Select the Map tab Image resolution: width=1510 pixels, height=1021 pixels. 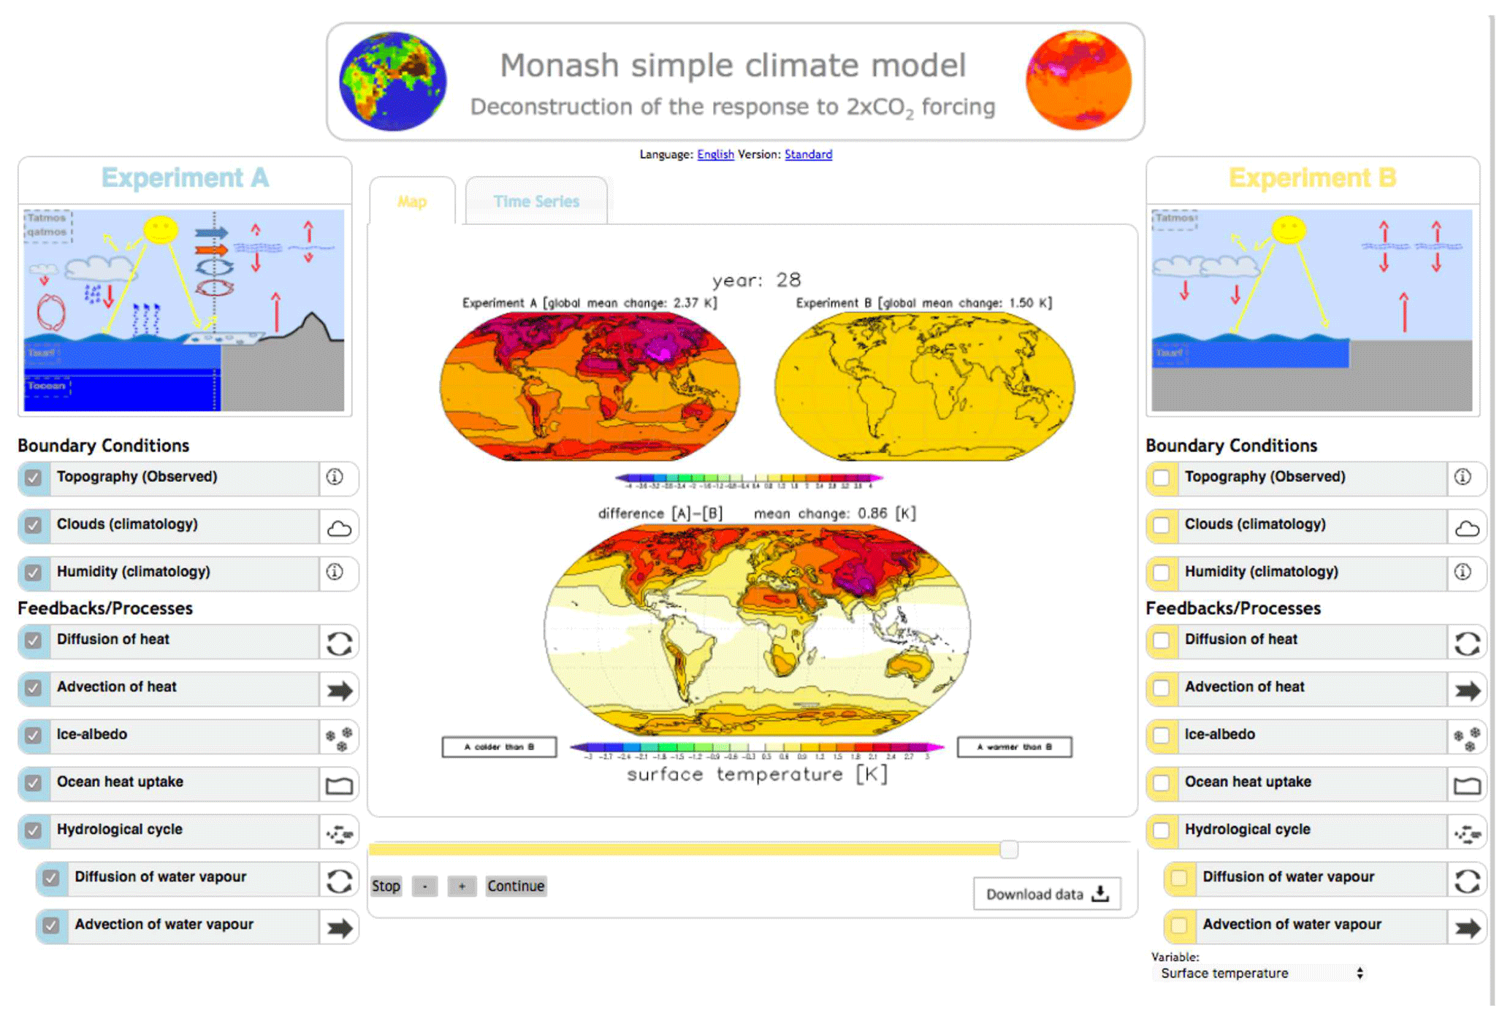click(x=412, y=202)
